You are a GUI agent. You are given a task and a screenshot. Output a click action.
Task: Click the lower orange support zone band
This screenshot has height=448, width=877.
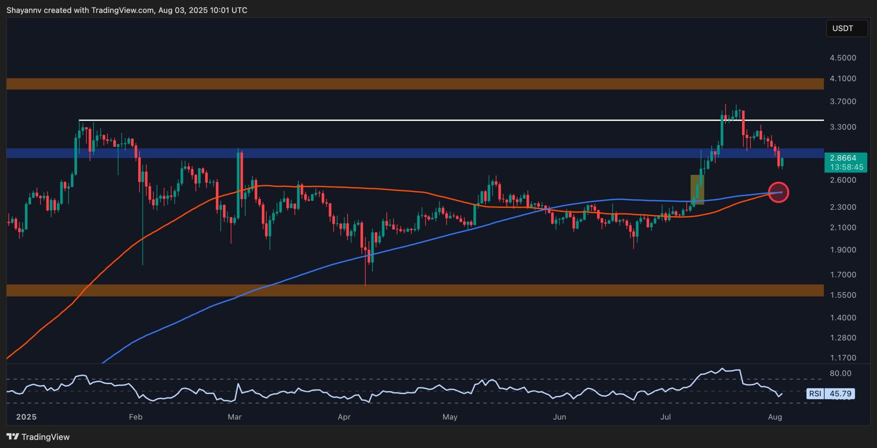tap(411, 290)
